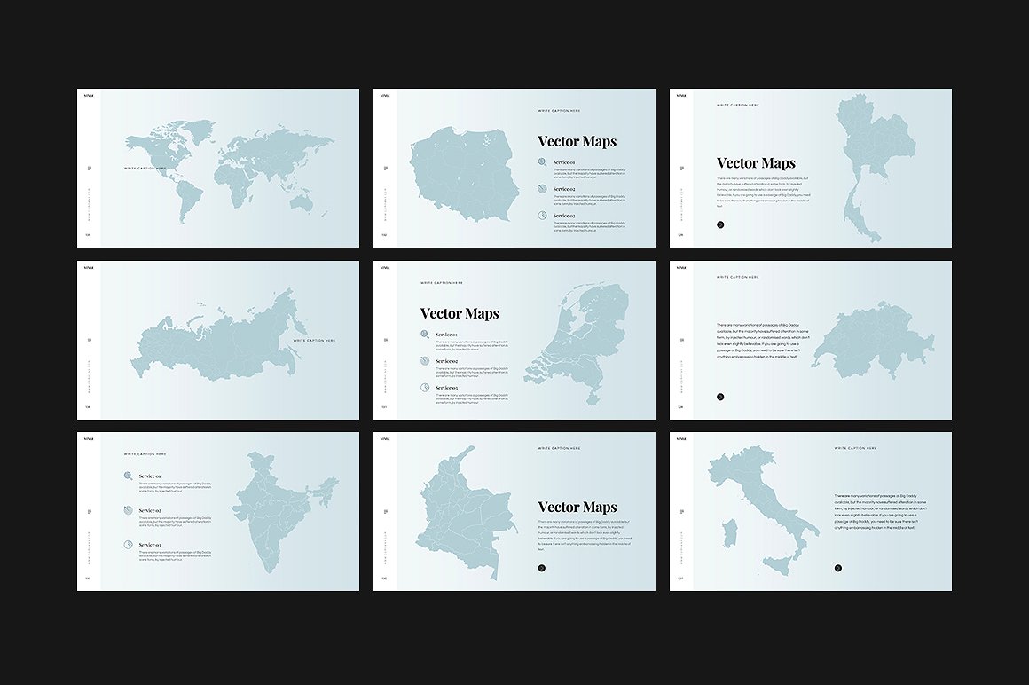Select the Service 02 pie icon on India slide
The width and height of the screenshot is (1029, 685).
tap(129, 510)
